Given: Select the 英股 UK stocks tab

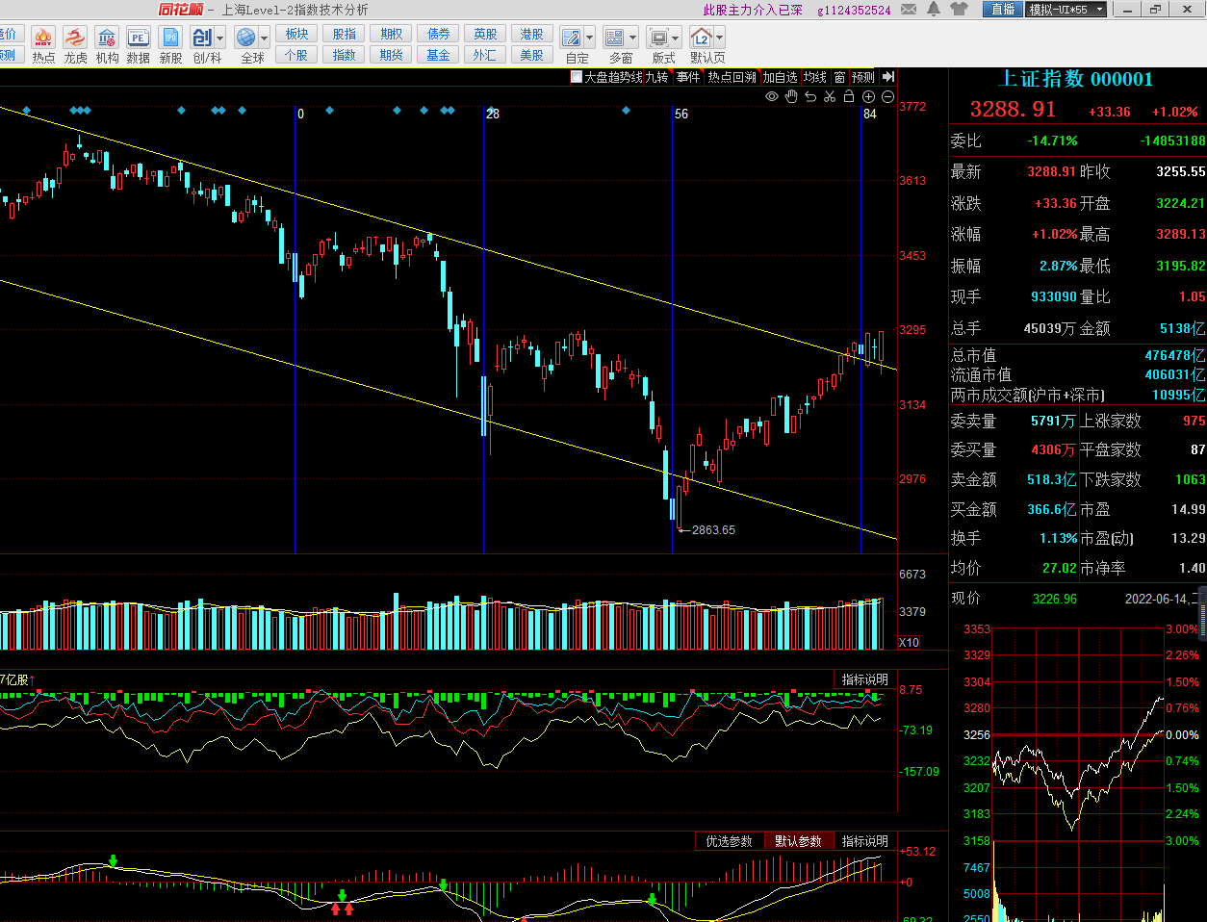Looking at the screenshot, I should (485, 34).
